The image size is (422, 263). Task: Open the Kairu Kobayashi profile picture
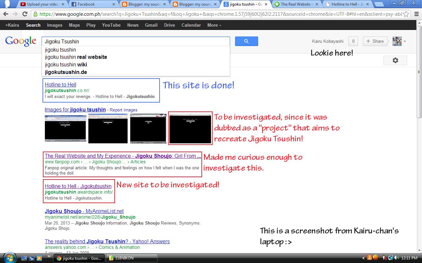click(397, 41)
